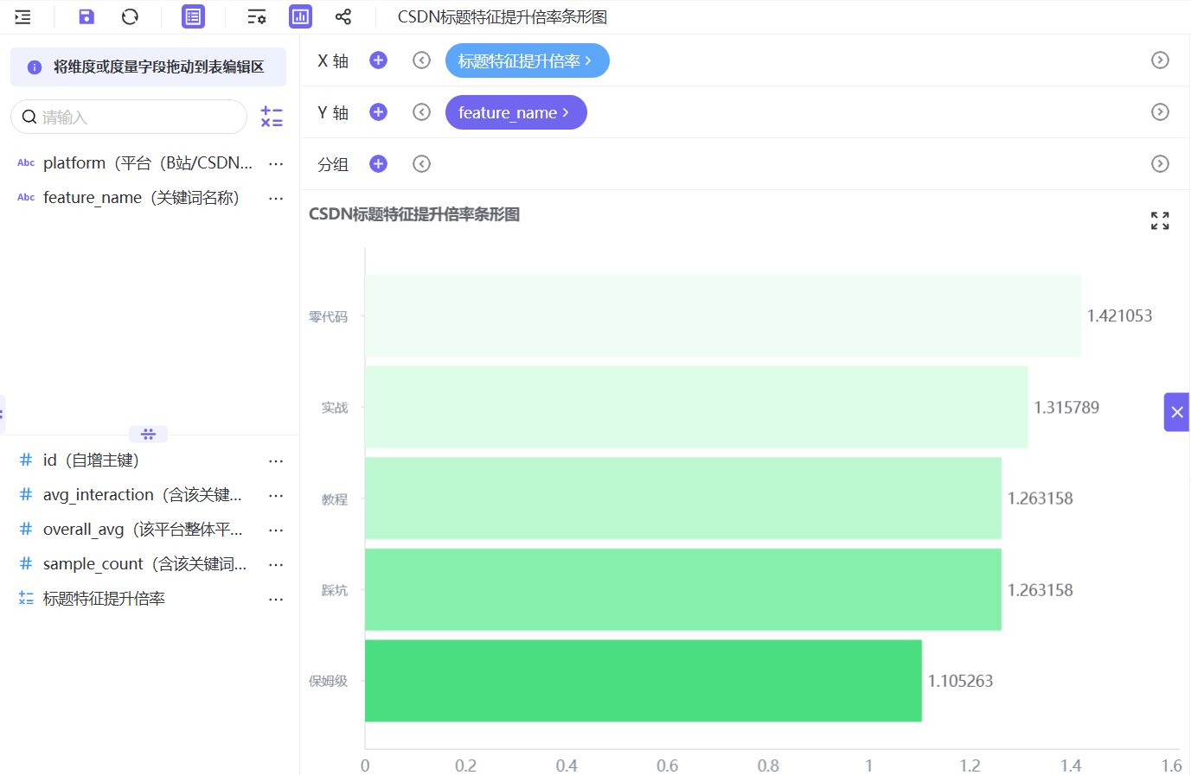The height and width of the screenshot is (775, 1191).
Task: Open the table view icon
Action: pyautogui.click(x=194, y=16)
